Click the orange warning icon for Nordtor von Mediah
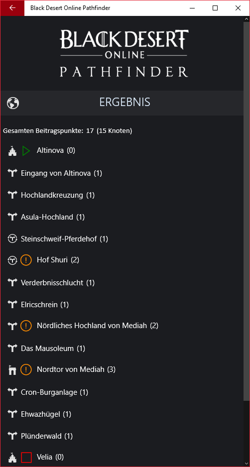250x467 pixels. 26,370
